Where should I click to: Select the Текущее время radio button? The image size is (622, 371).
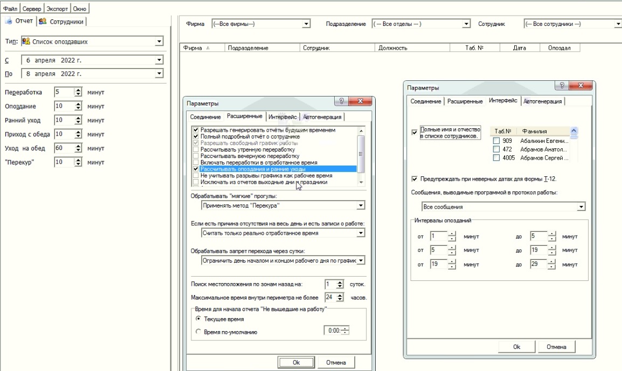coord(198,319)
